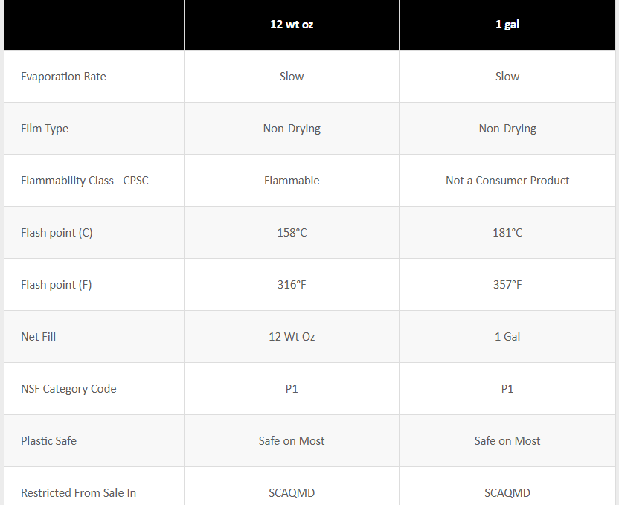
Task: Select the Film Type row label
Action: click(x=45, y=129)
